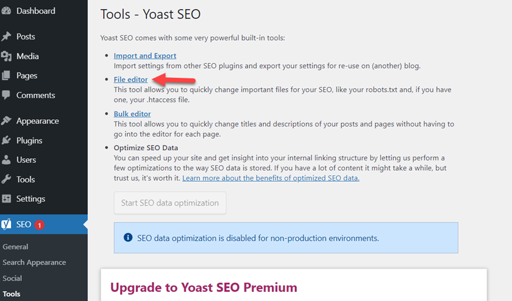Open the Import and Export link
Viewport: 512px width, 301px height.
(x=145, y=56)
